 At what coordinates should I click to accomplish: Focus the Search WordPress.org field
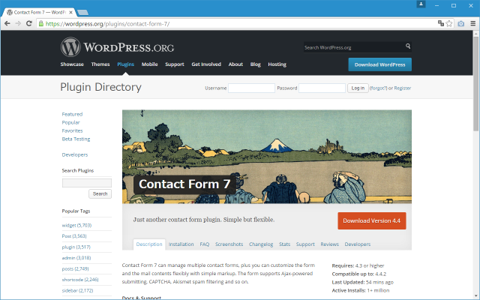click(x=354, y=47)
